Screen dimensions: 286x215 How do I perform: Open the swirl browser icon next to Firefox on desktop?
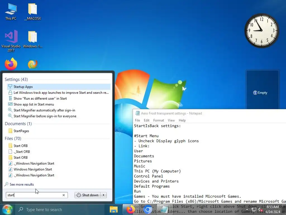tap(33, 64)
